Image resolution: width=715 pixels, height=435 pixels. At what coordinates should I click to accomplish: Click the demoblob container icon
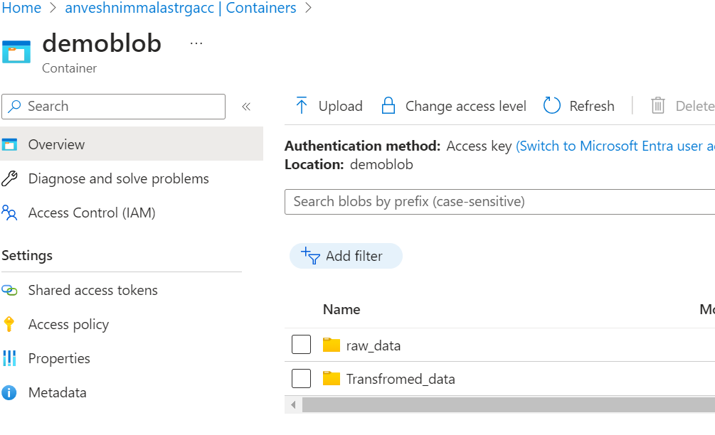[16, 51]
